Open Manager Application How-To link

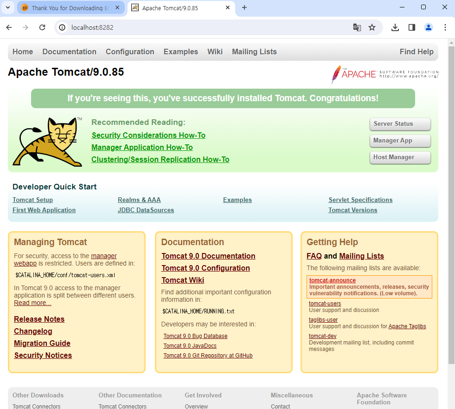click(142, 148)
